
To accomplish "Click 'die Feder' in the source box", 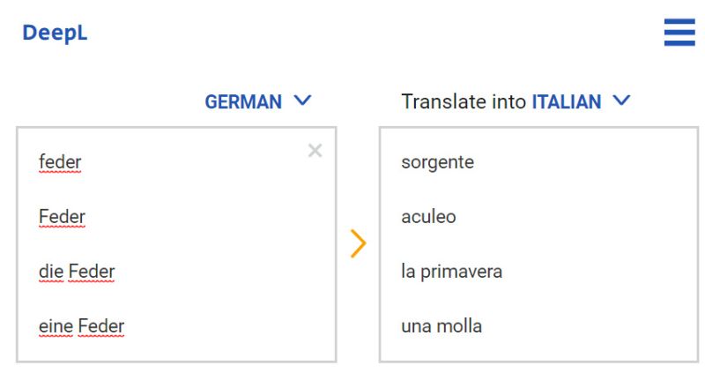I will point(77,272).
